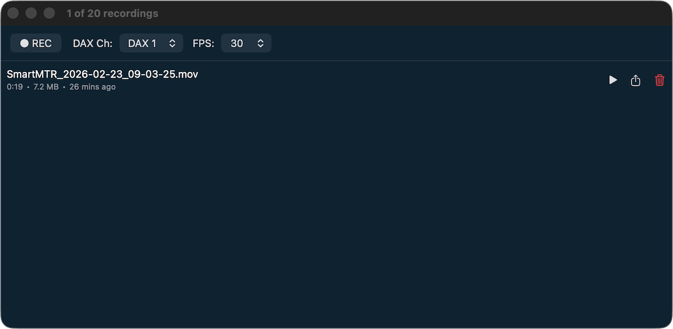
Task: Close the recordings window
Action: click(x=13, y=13)
